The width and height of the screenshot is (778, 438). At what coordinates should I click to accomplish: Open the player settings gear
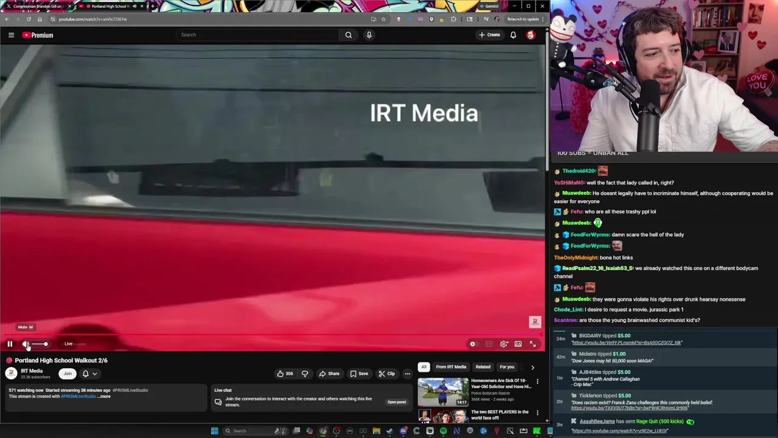click(x=504, y=344)
